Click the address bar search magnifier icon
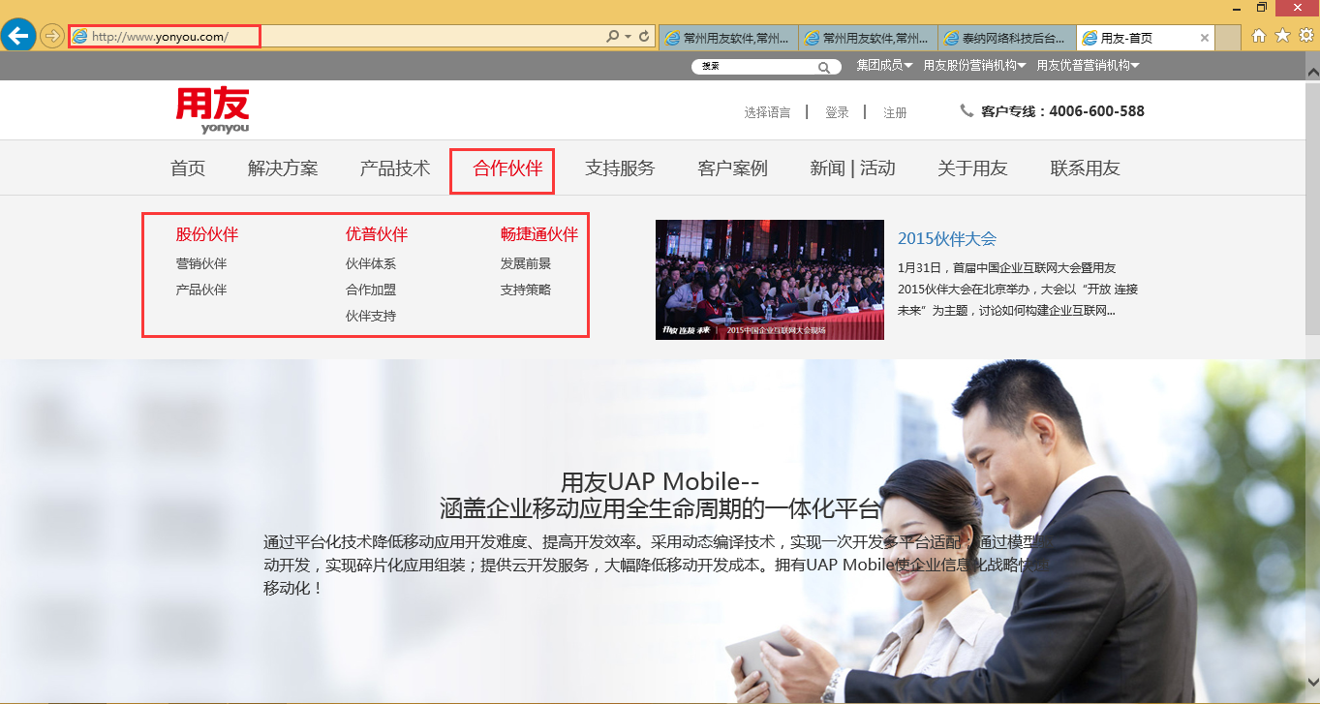The width and height of the screenshot is (1320, 704). (x=613, y=37)
